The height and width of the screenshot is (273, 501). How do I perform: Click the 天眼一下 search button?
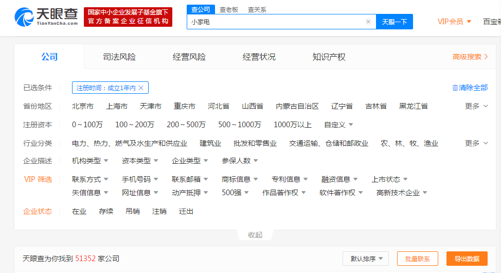pos(395,22)
